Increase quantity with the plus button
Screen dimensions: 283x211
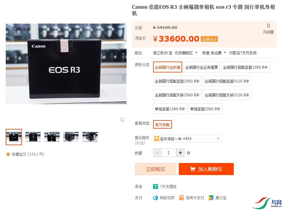180,153
